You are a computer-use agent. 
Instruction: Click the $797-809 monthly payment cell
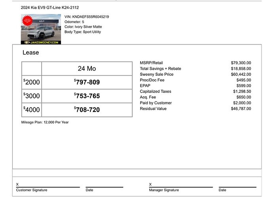[x=87, y=82]
